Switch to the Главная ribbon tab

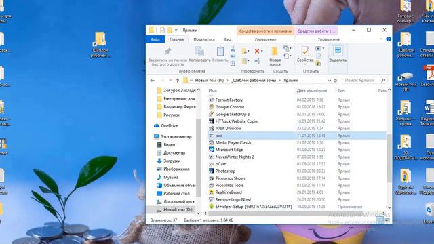[176, 39]
